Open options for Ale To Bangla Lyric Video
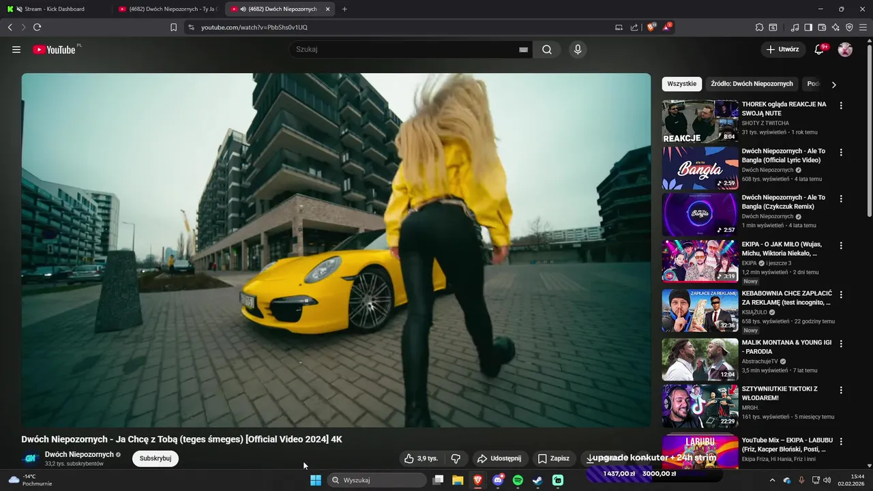The width and height of the screenshot is (873, 491). [x=841, y=152]
